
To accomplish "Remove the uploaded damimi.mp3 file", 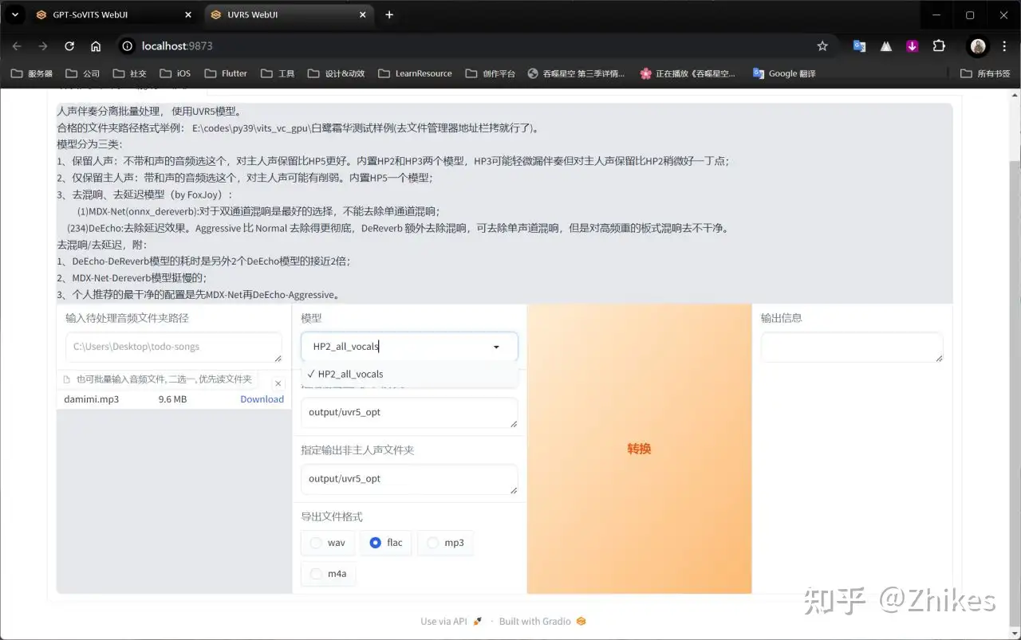I will pos(278,383).
